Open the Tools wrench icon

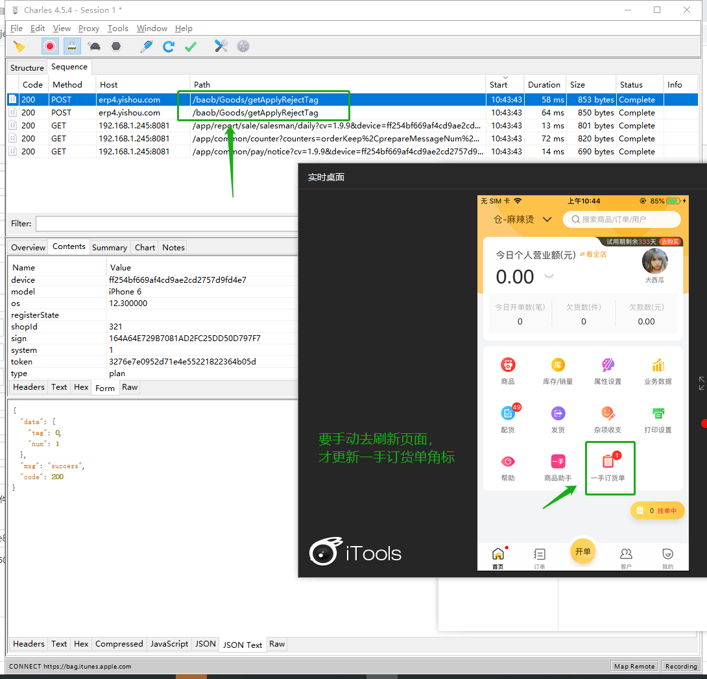point(221,47)
